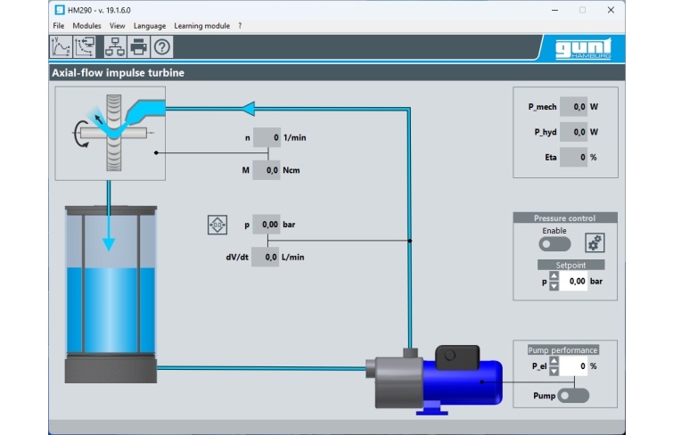Minimize the HM290 window
This screenshot has height=435, width=673.
tap(555, 10)
